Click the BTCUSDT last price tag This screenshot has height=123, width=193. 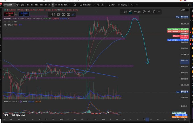coord(181,37)
